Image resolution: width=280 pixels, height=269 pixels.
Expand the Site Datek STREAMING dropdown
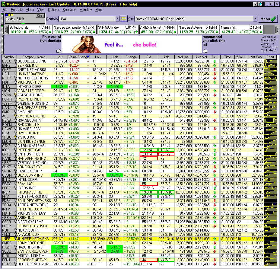coord(255,19)
